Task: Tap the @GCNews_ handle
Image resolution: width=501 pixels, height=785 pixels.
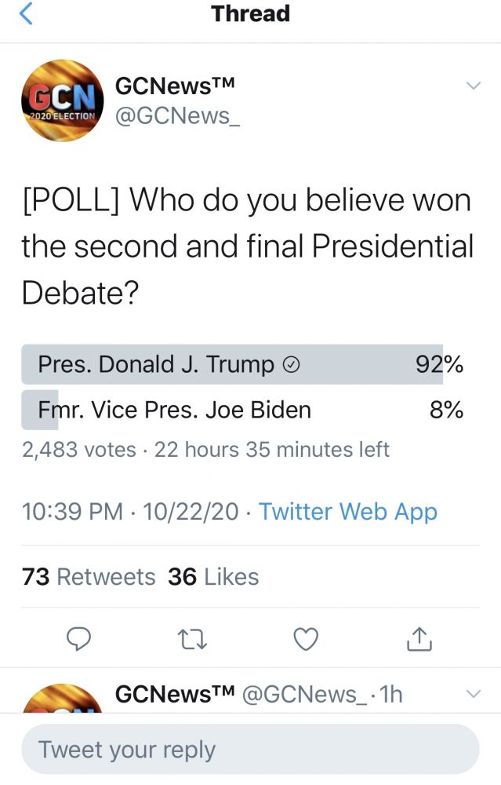Action: pyautogui.click(x=173, y=116)
